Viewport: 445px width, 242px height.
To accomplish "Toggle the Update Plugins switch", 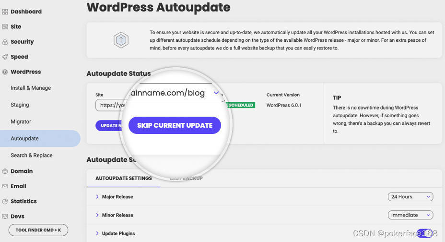I will point(425,233).
